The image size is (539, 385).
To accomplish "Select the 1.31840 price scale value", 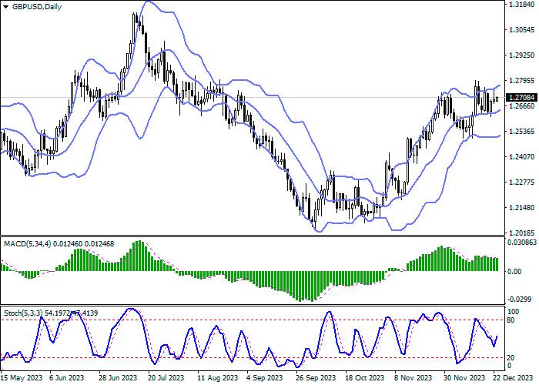I will click(x=522, y=5).
